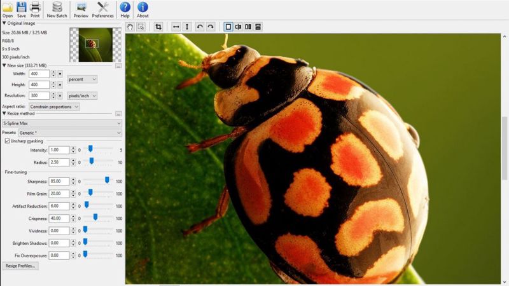Screen dimensions: 509x286
Task: Start a New Batch job
Action: [57, 10]
